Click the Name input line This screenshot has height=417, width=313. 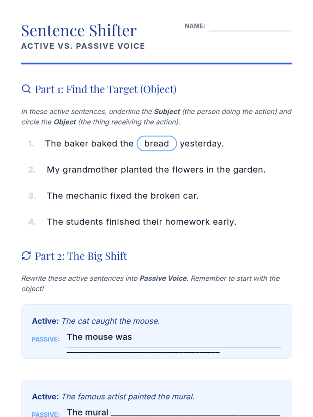(x=250, y=27)
